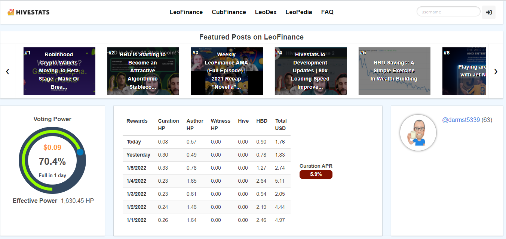Image resolution: width=506 pixels, height=239 pixels.
Task: Click the Curation APR 5.9% badge
Action: 316,174
